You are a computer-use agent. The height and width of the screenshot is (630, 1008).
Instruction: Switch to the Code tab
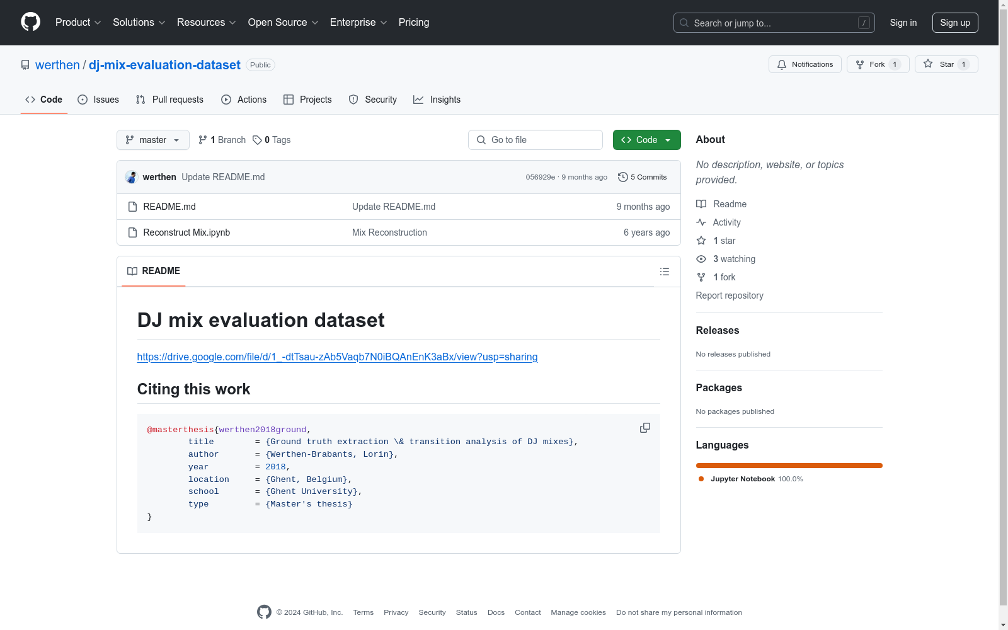tap(44, 100)
